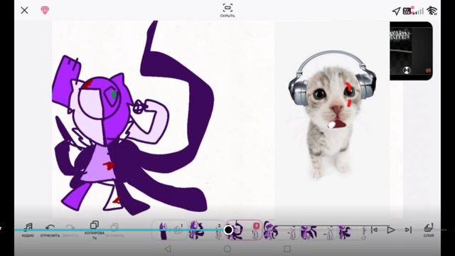Tap Android recent apps square
The height and width of the screenshot is (256, 455).
point(287,249)
